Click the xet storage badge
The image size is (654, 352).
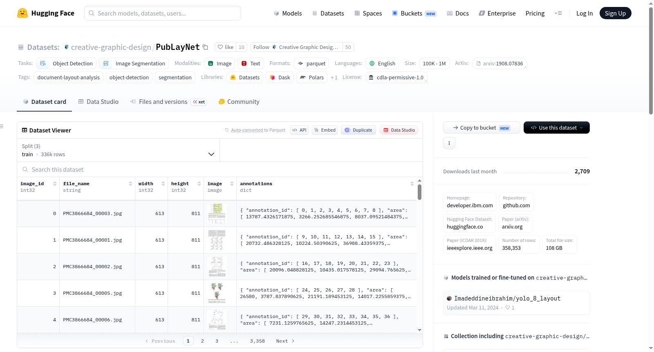[199, 102]
